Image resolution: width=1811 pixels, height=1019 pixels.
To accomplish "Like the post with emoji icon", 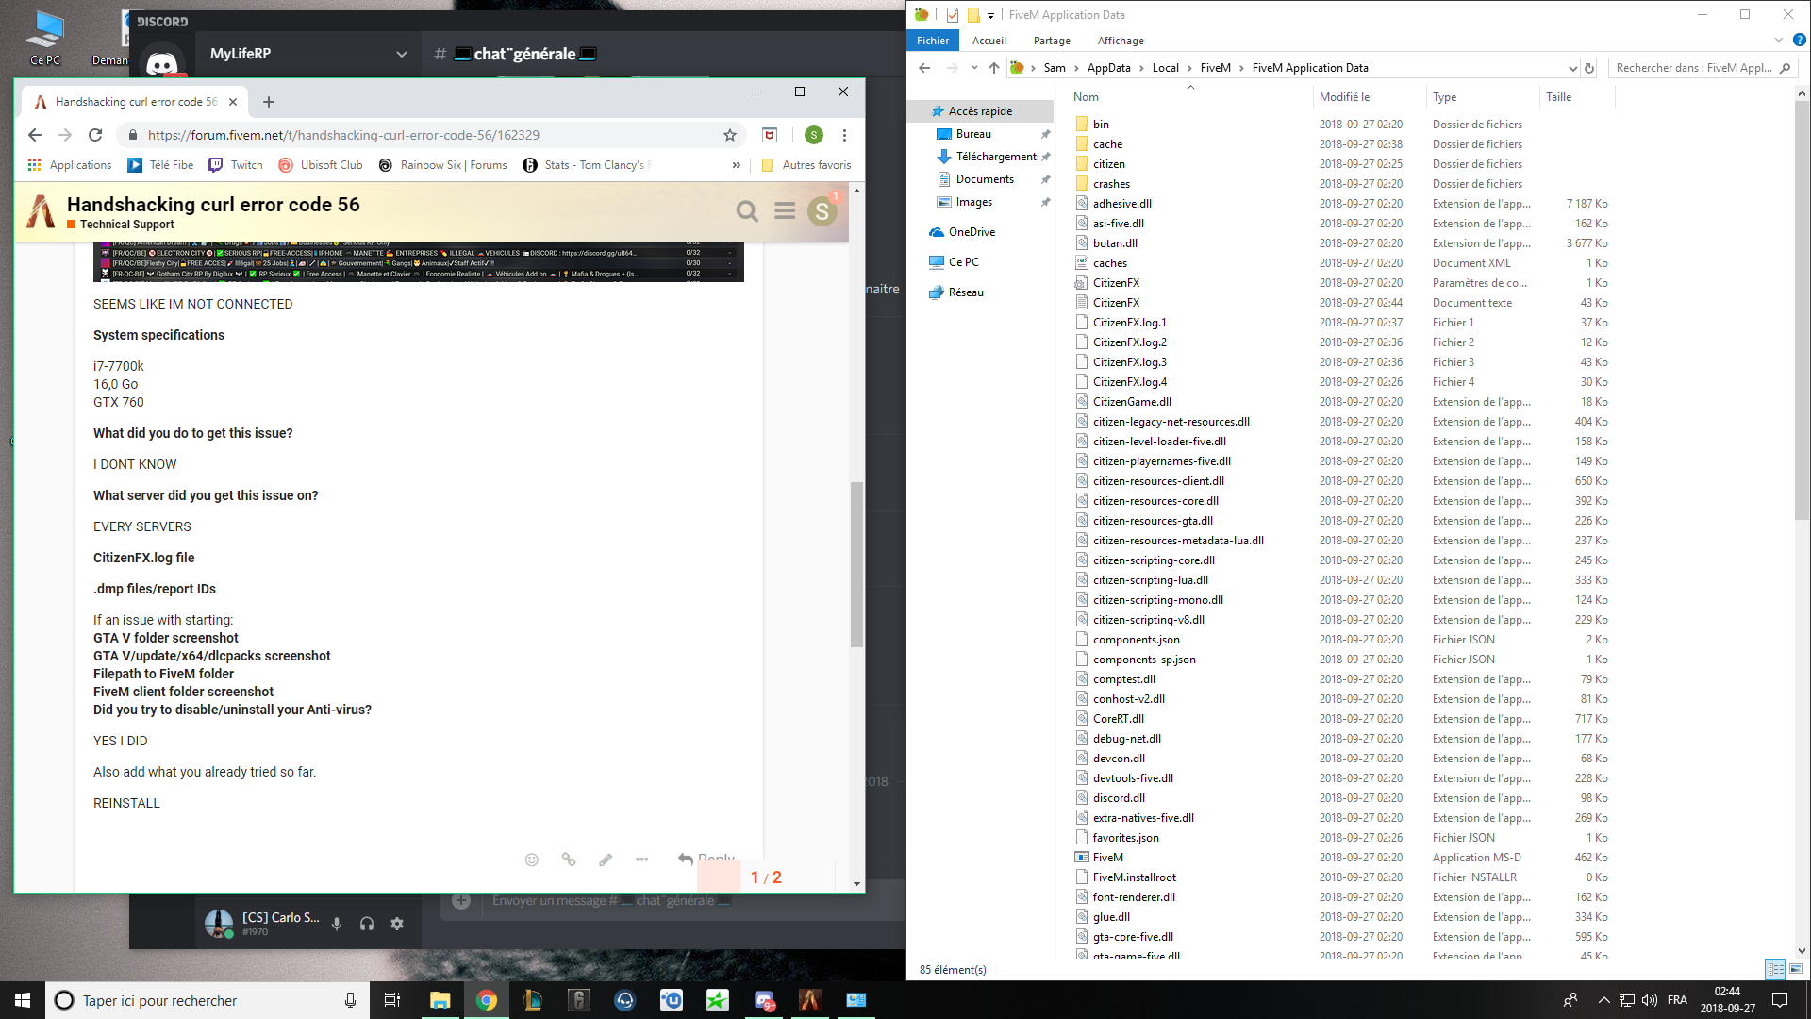I will click(x=532, y=860).
